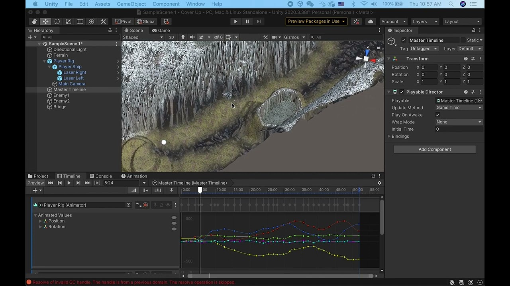Click the Preview button in Timeline
This screenshot has width=510, height=286.
pyautogui.click(x=35, y=183)
